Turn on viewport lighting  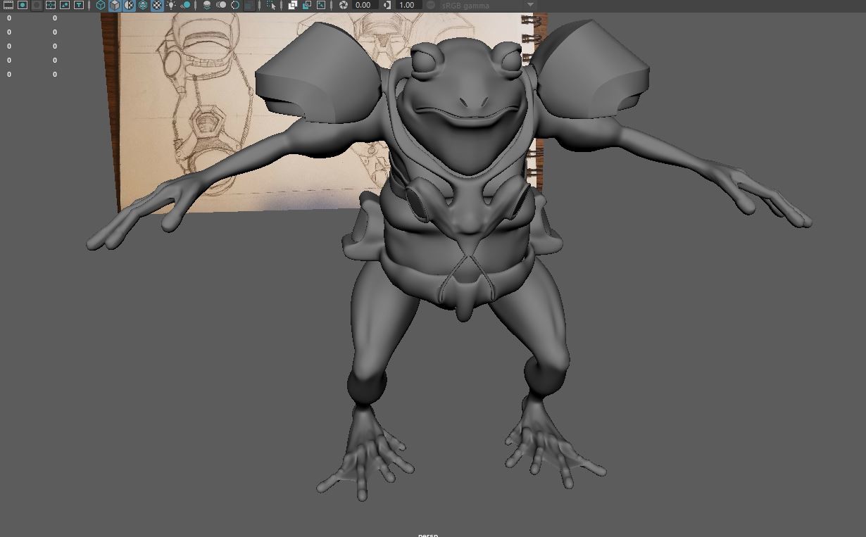(x=172, y=6)
